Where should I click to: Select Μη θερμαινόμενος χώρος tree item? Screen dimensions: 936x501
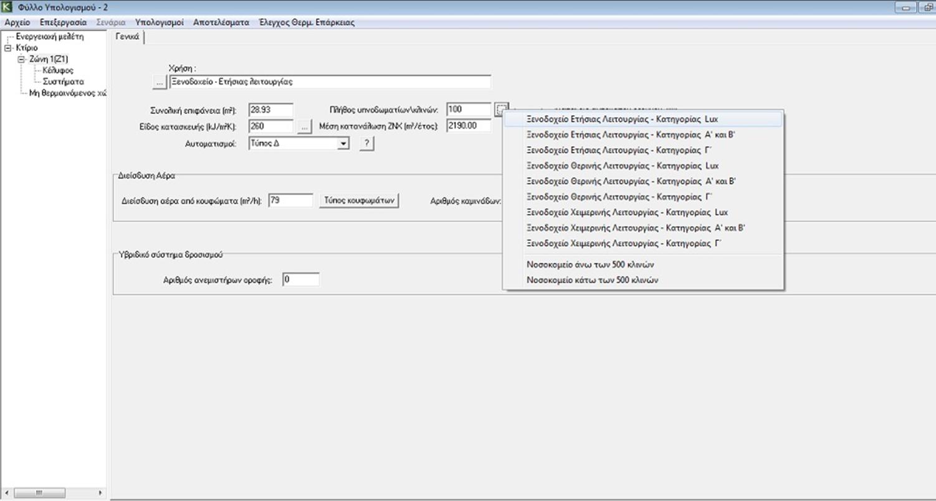(68, 93)
